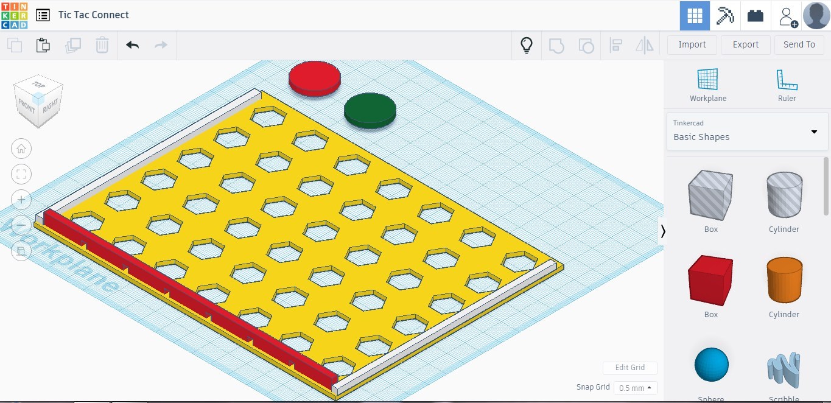This screenshot has height=403, width=831.
Task: Pick the Scribble shape
Action: (x=784, y=370)
